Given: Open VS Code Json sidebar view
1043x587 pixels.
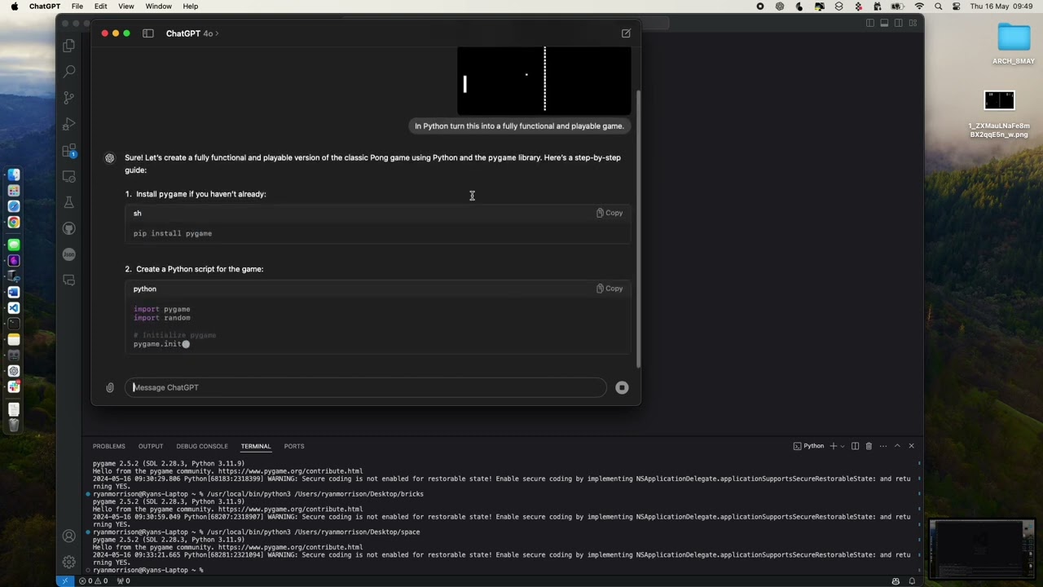Looking at the screenshot, I should pos(69,254).
